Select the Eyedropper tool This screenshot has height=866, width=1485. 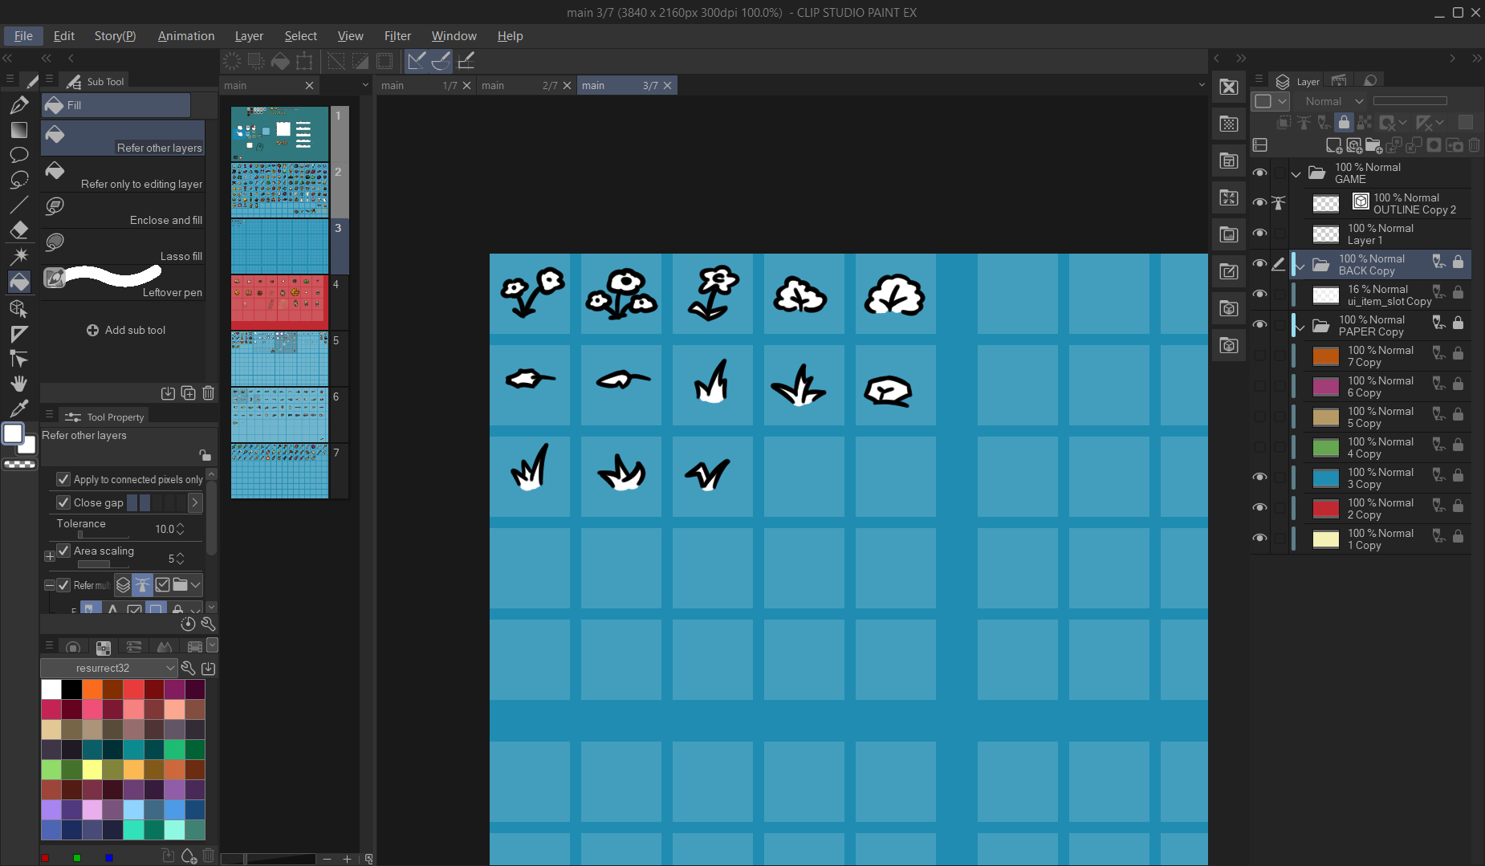point(19,409)
